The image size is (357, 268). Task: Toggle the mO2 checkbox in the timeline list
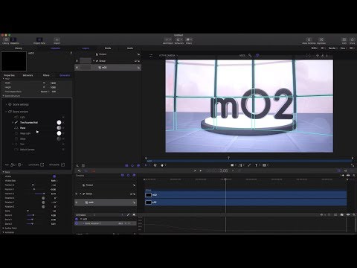pyautogui.click(x=77, y=202)
